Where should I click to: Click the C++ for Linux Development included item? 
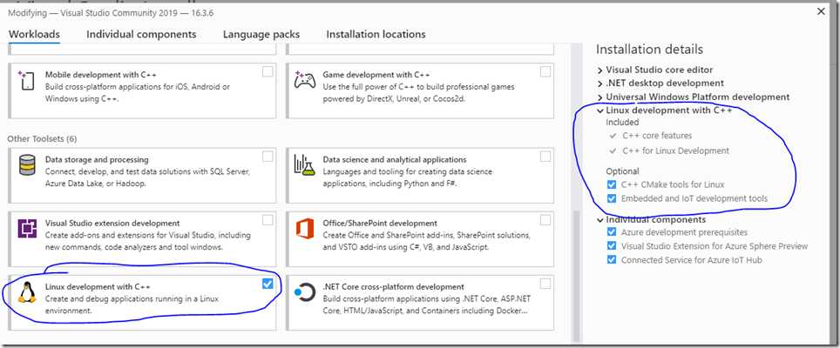[675, 151]
